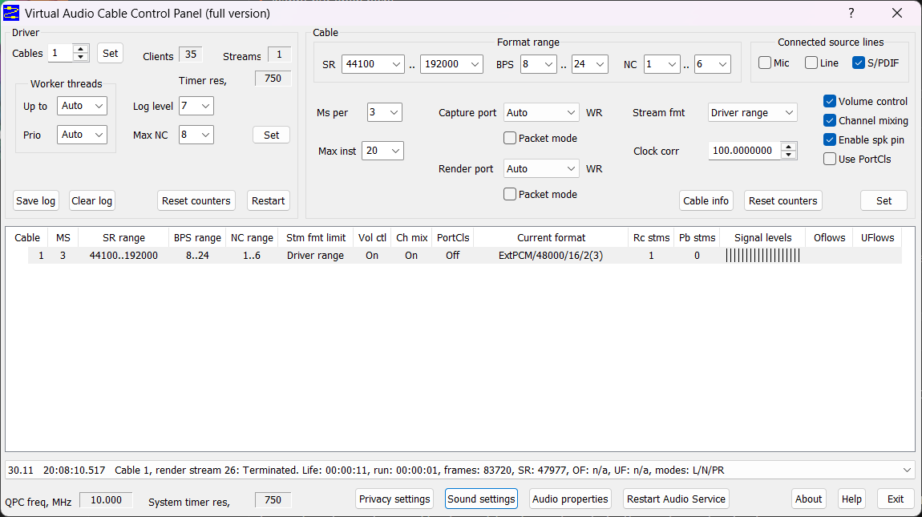Click the SR range column header
Image resolution: width=922 pixels, height=517 pixels.
click(123, 237)
